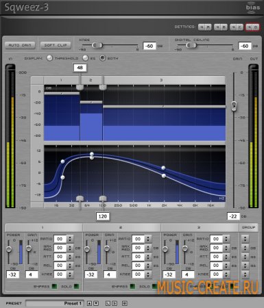Click band 2 Ratio value field
The width and height of the screenshot is (264, 308).
pos(138,239)
